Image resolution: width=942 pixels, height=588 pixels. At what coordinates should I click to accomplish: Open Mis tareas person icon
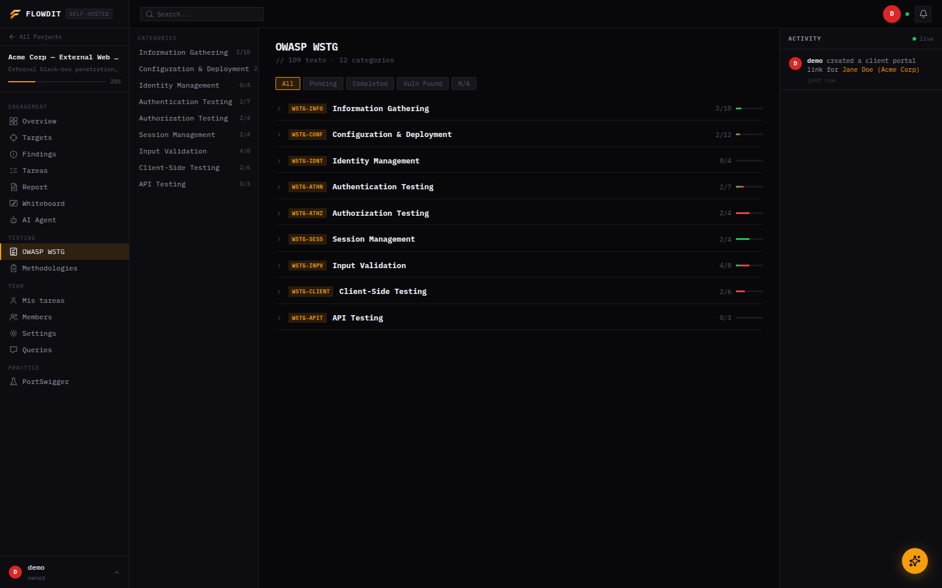coord(14,300)
